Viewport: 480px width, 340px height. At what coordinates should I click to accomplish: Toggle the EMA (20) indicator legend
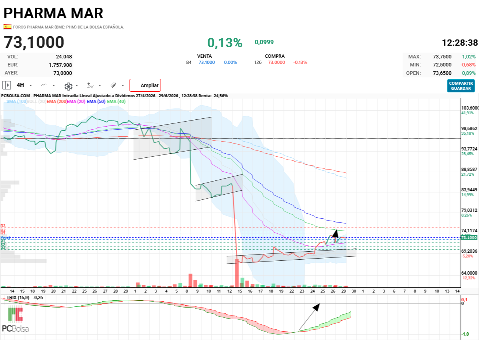click(x=76, y=102)
